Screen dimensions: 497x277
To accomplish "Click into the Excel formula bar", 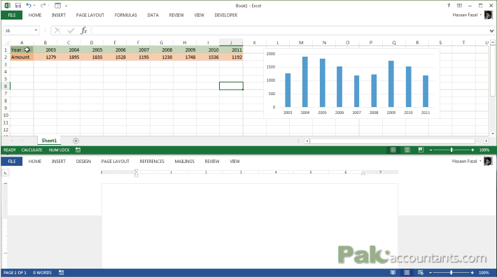I will [x=290, y=31].
